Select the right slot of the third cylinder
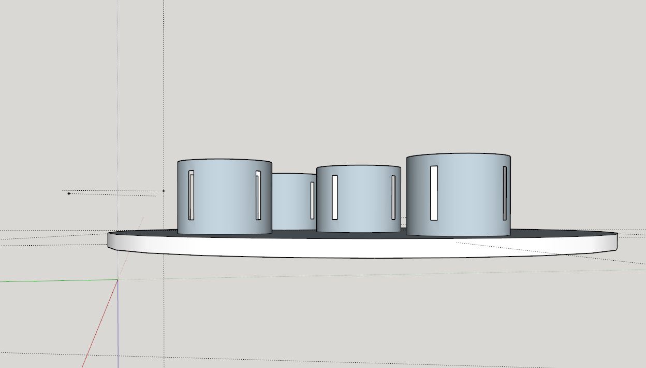 coord(393,197)
